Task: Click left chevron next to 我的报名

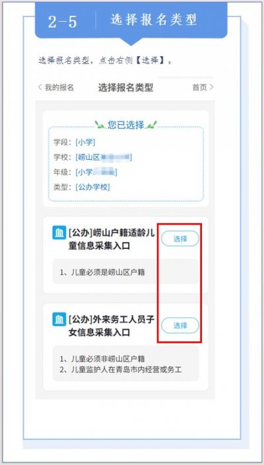Action: point(40,87)
